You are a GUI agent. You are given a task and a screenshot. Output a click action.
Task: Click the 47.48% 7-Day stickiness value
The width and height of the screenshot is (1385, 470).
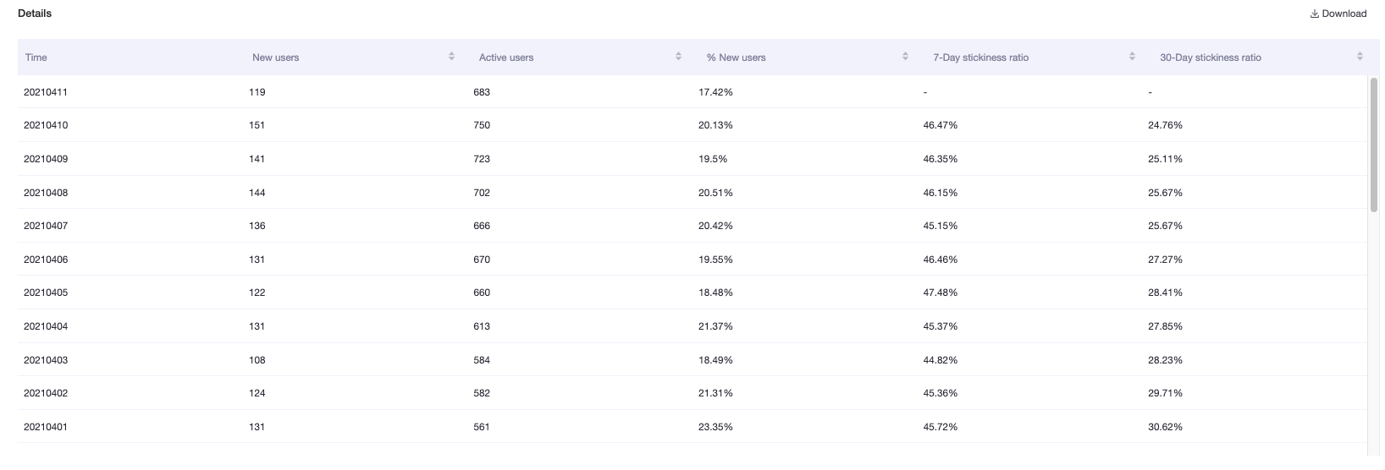point(940,292)
